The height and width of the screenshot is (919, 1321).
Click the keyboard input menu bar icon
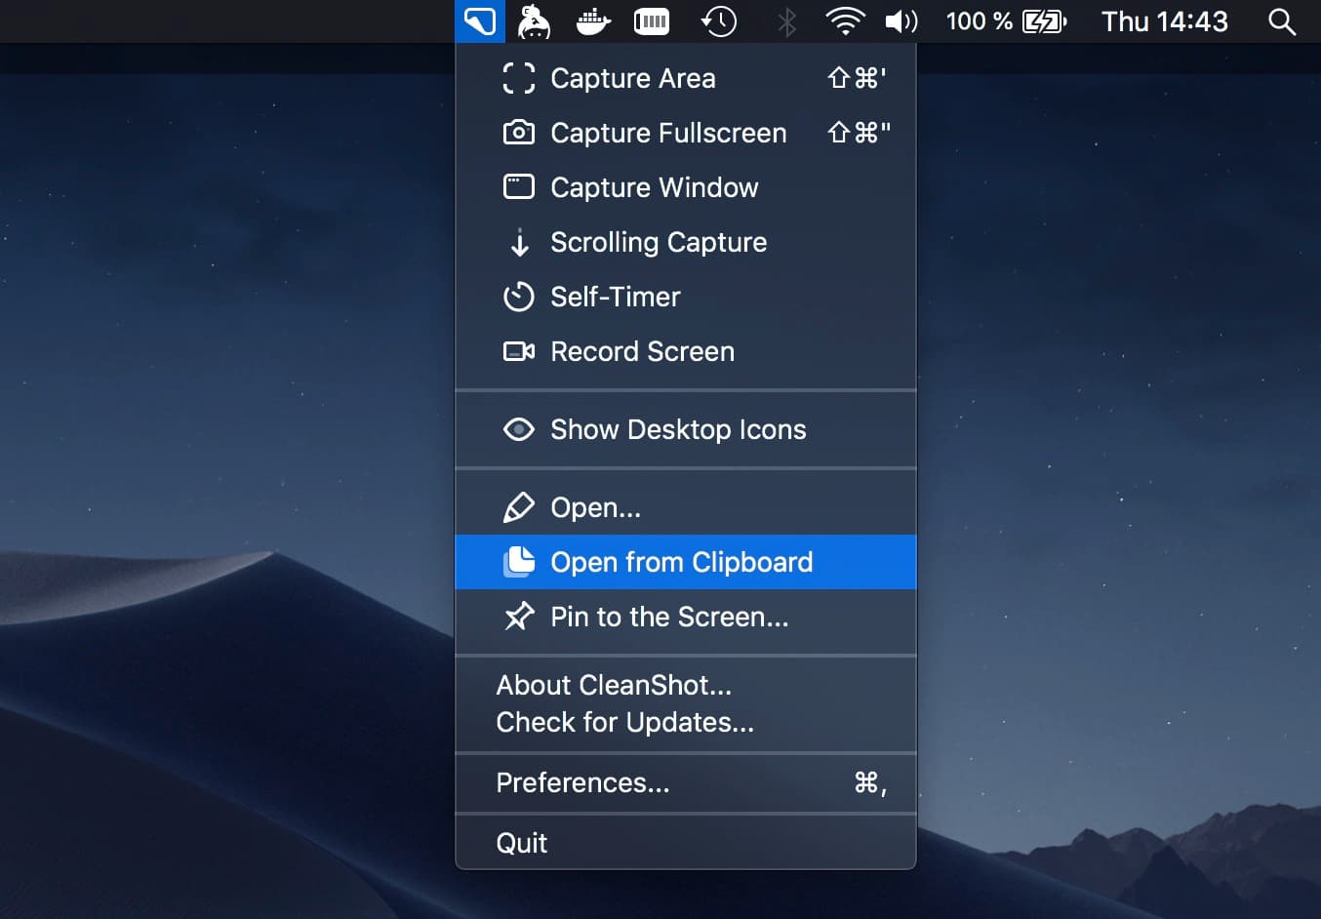tap(652, 20)
